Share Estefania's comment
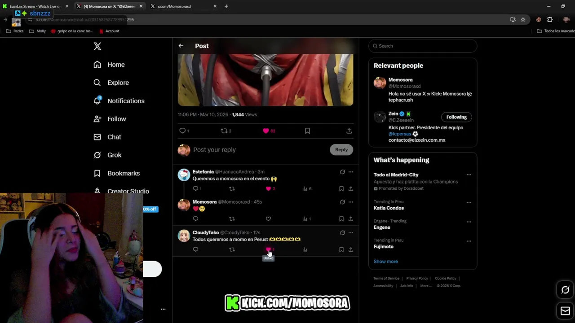The image size is (575, 323). [351, 188]
